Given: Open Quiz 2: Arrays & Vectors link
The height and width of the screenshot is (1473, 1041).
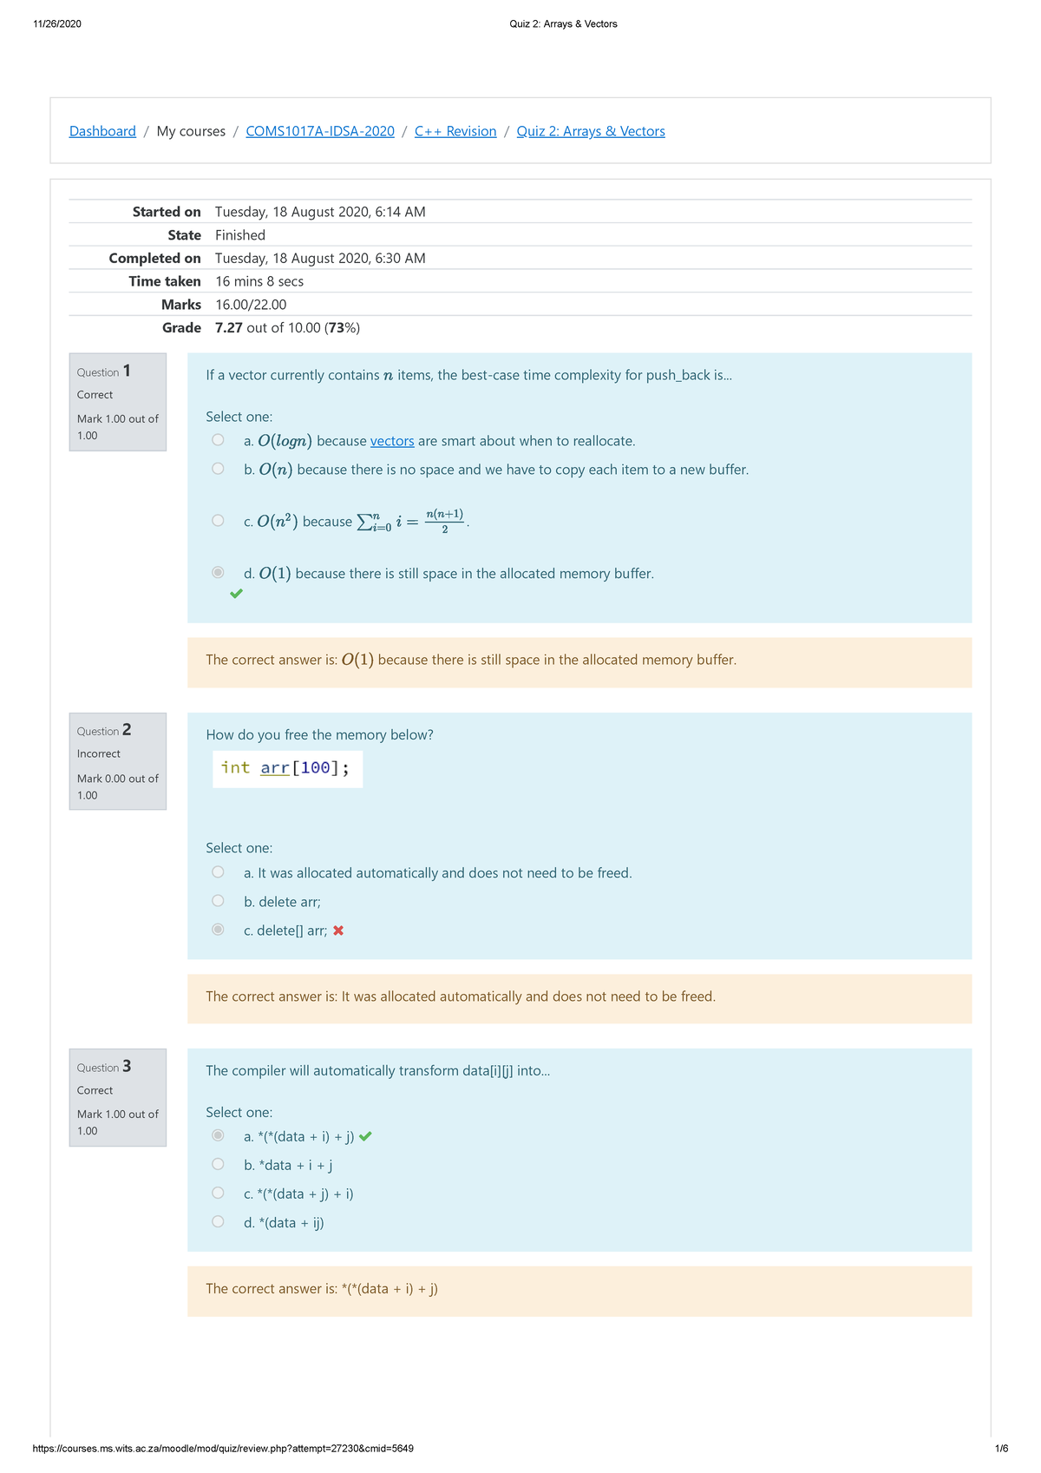Looking at the screenshot, I should 591,131.
